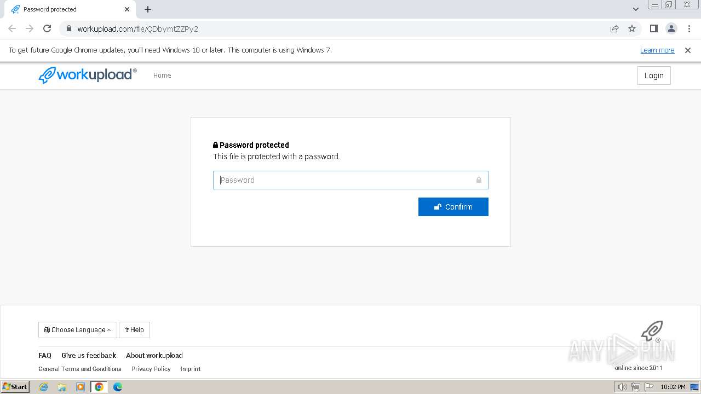Click the browser back arrow

point(12,28)
